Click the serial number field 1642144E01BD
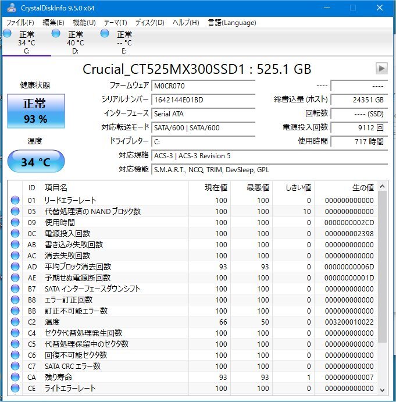 [x=204, y=99]
